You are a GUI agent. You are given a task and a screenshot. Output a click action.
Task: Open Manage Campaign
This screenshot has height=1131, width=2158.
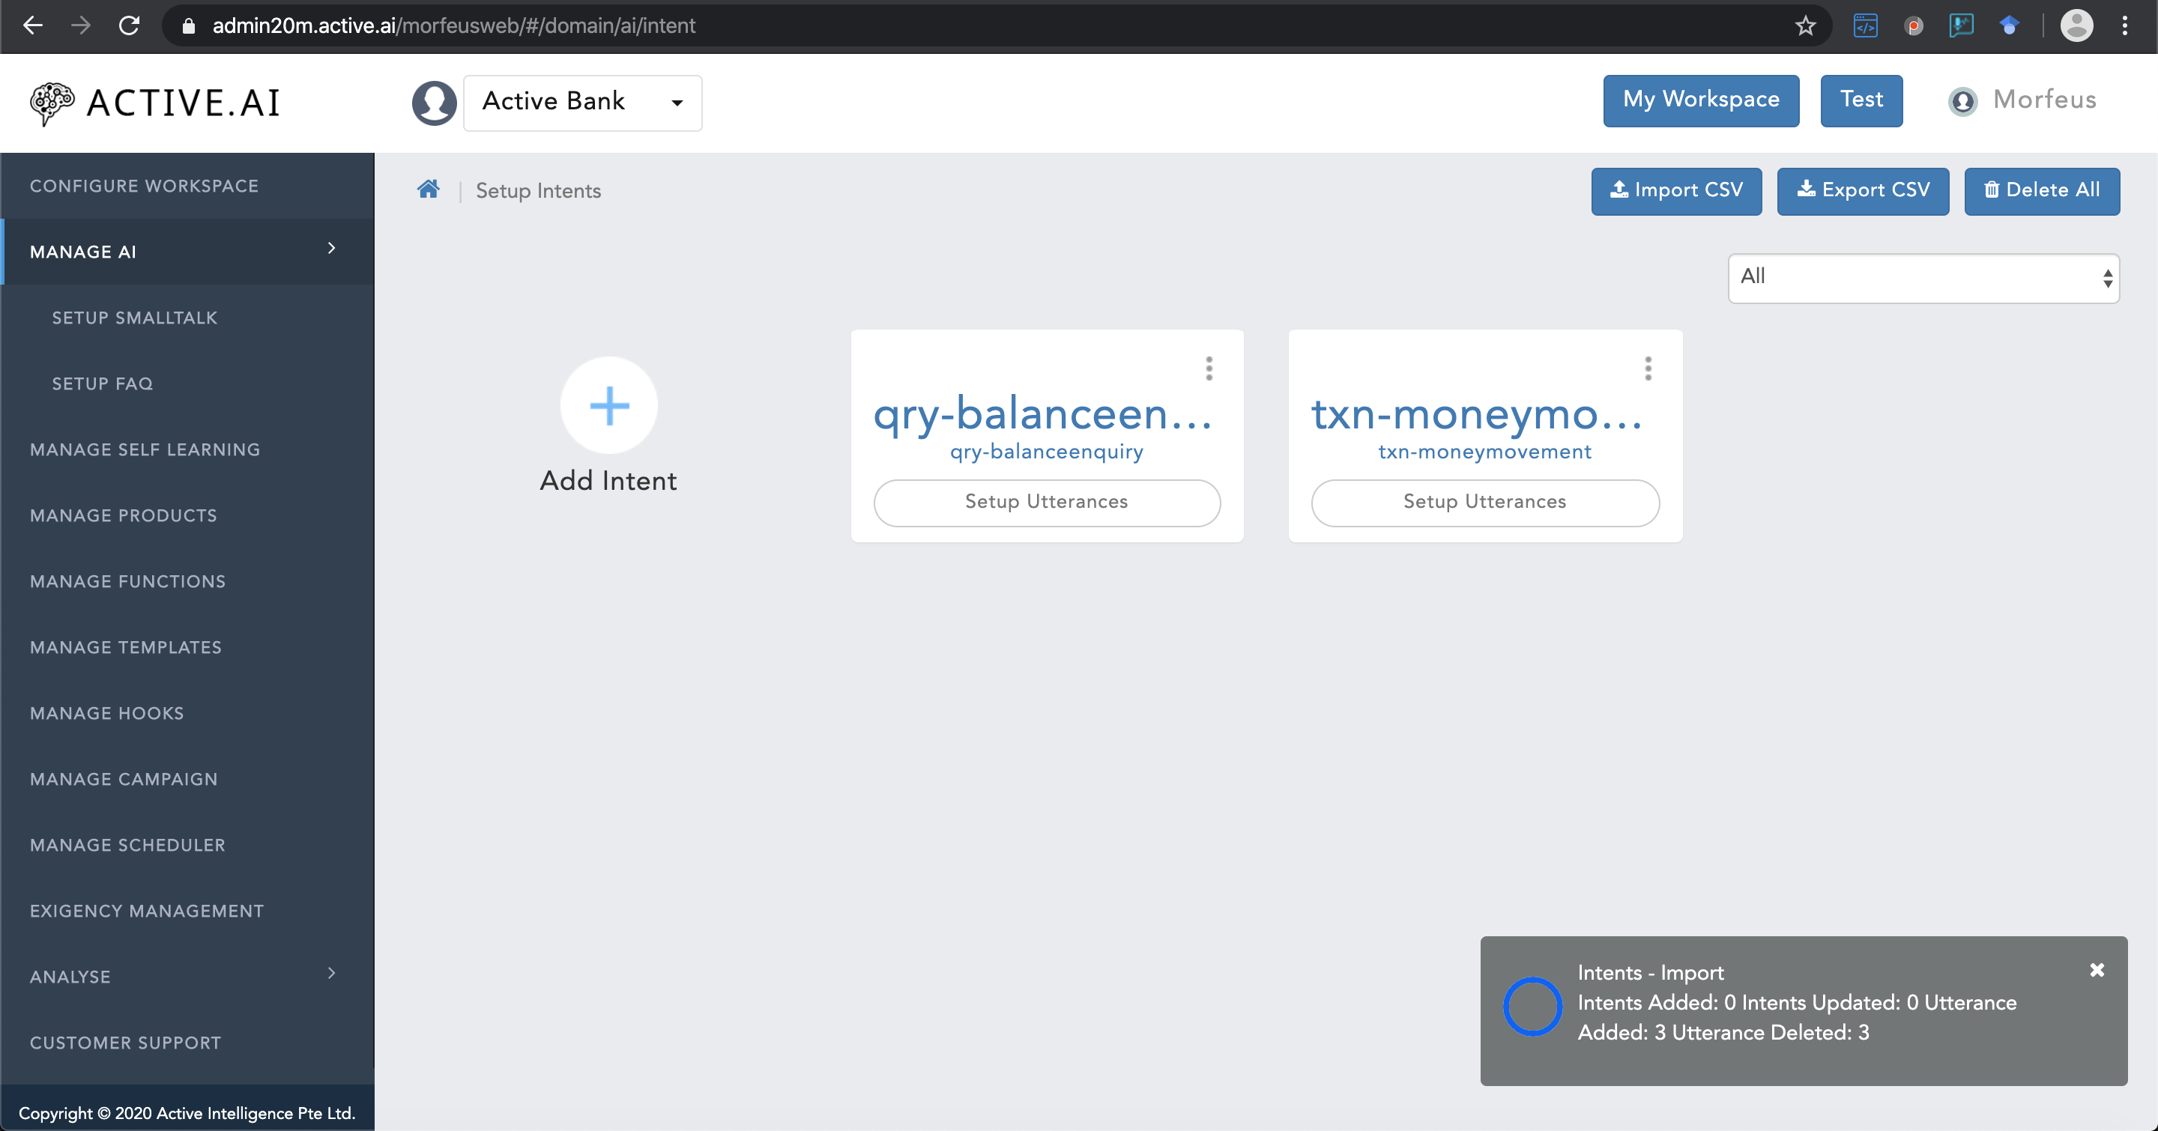click(124, 780)
